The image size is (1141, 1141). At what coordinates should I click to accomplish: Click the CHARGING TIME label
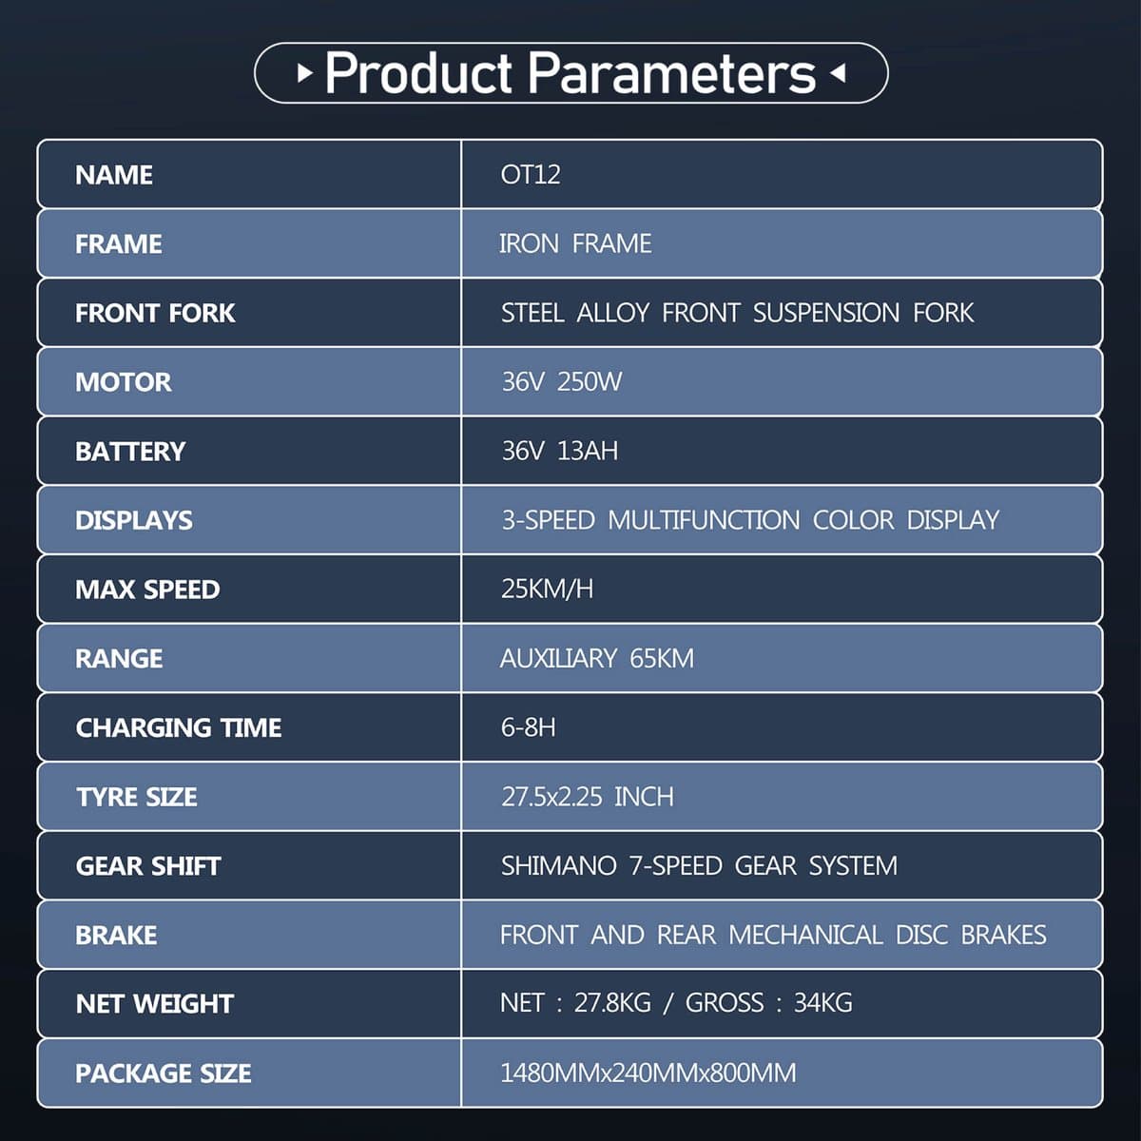[179, 727]
